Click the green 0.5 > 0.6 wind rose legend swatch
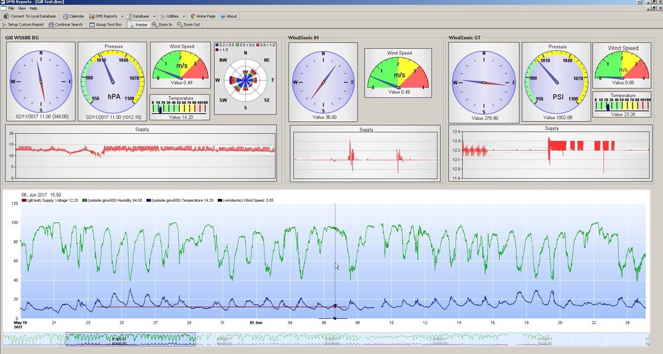663x354 pixels. (238, 45)
